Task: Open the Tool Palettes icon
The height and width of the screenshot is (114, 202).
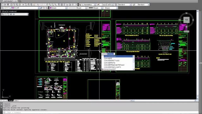Action: click(x=64, y=4)
